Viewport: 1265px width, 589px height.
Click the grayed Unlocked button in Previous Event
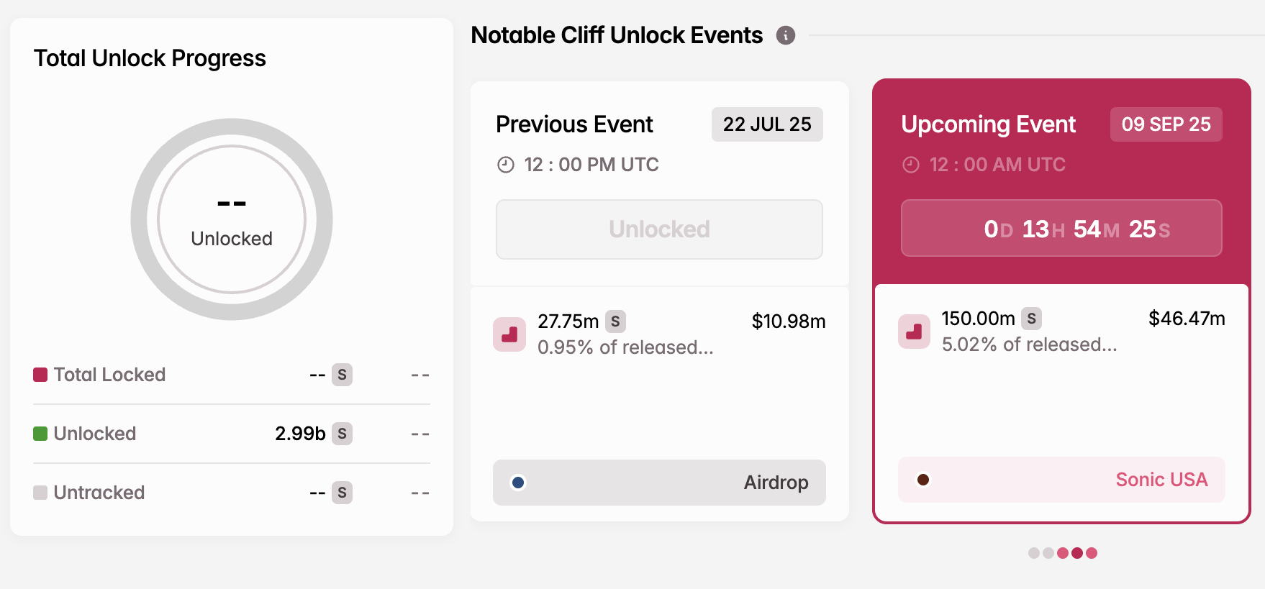tap(659, 229)
